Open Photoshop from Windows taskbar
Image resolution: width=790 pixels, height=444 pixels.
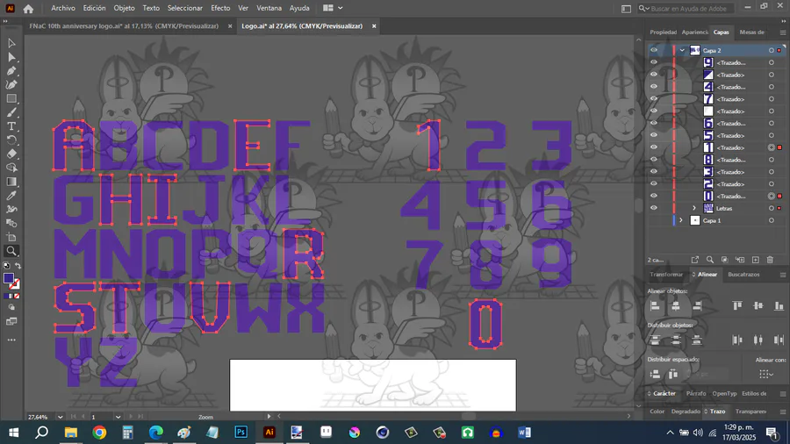[241, 433]
